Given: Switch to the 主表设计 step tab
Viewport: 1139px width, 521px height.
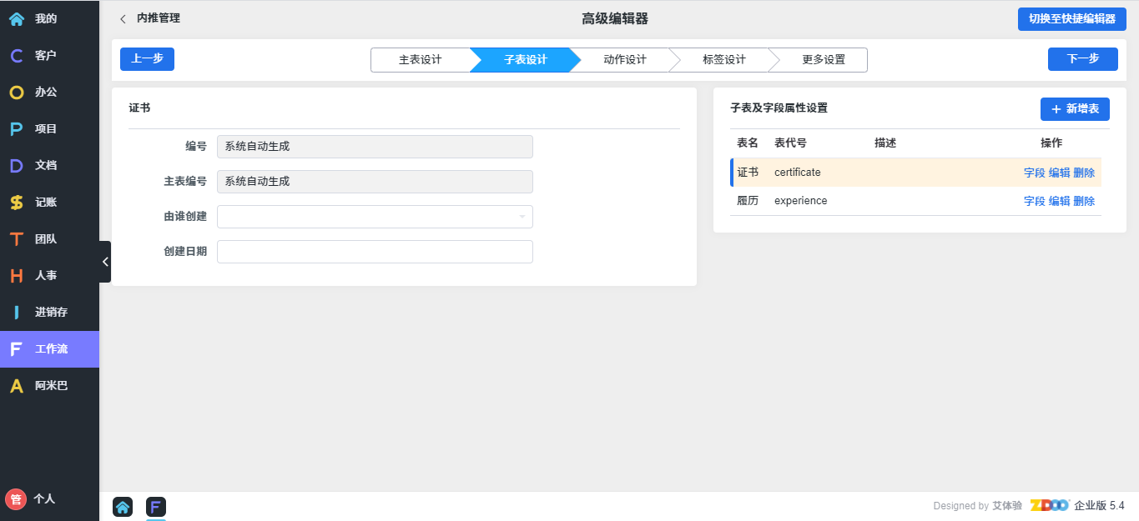Looking at the screenshot, I should (x=420, y=60).
